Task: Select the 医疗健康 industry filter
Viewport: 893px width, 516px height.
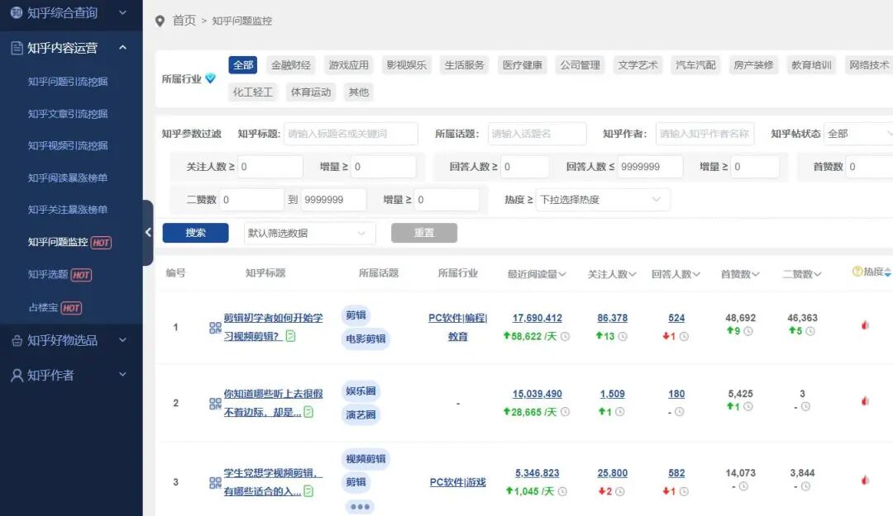Action: 523,65
